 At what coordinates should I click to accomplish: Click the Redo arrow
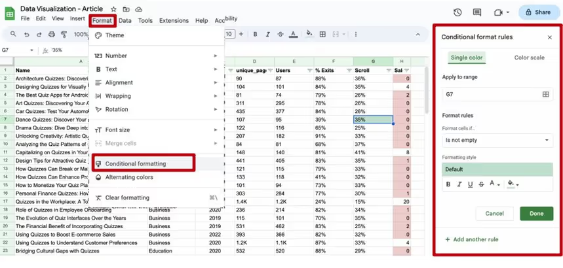pos(39,35)
